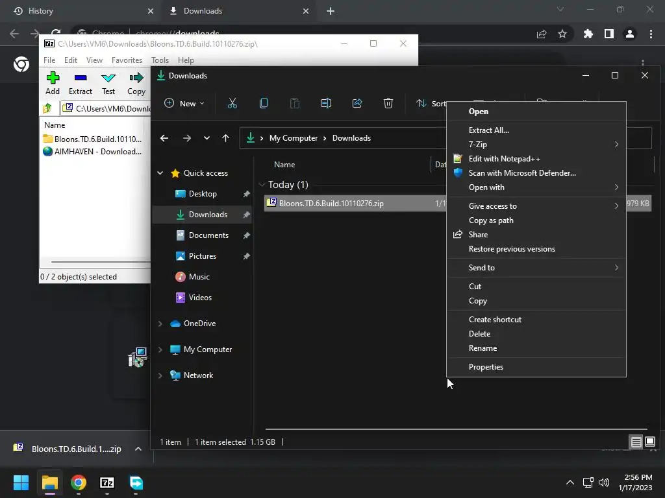This screenshot has width=665, height=498.
Task: Choose Properties in the context menu
Action: click(x=536, y=367)
